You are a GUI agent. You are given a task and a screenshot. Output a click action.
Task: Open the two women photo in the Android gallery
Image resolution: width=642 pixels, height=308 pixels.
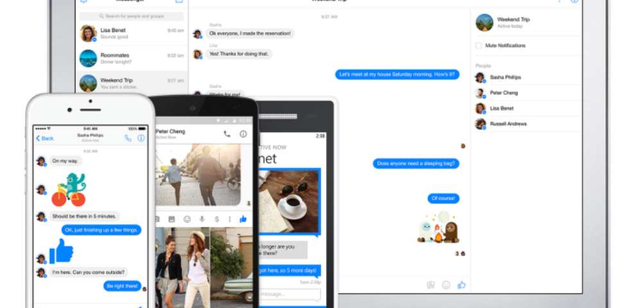point(182,268)
